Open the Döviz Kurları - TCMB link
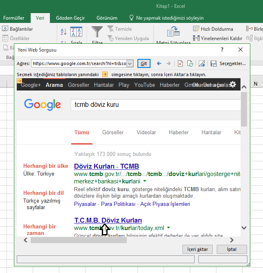This screenshot has width=263, height=273. [106, 166]
